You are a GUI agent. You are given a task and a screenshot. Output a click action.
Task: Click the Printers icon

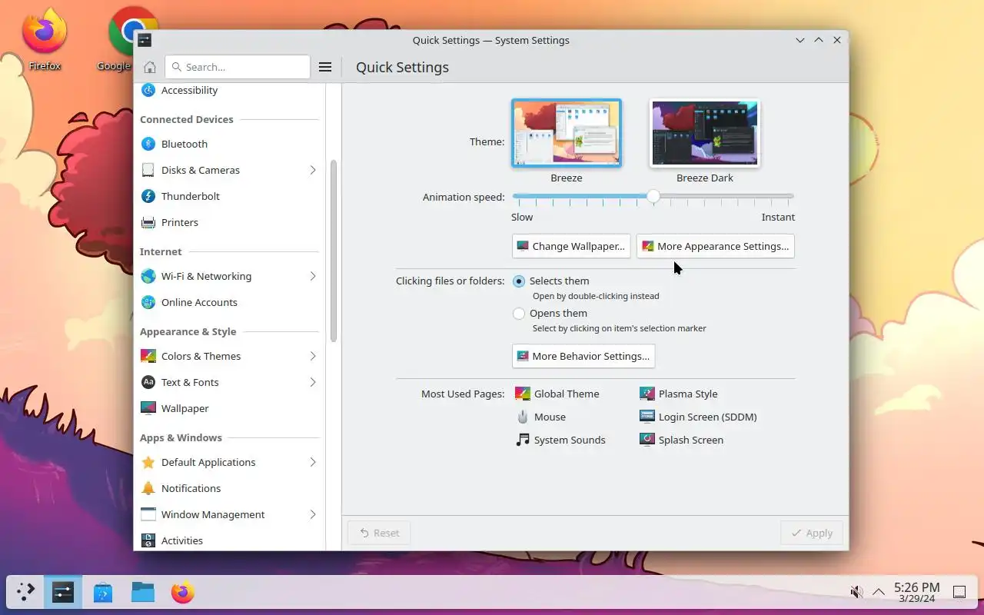148,222
